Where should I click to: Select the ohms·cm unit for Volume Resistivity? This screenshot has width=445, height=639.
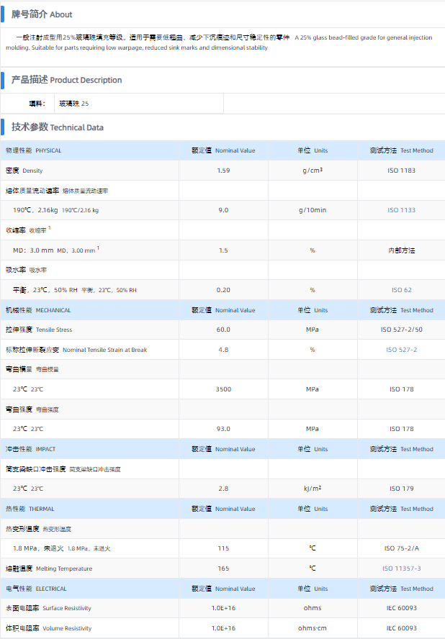313,628
